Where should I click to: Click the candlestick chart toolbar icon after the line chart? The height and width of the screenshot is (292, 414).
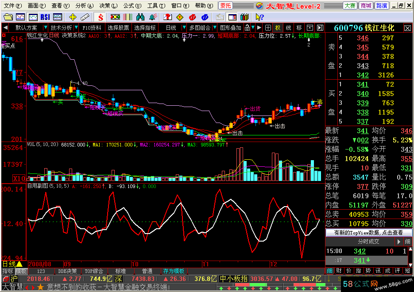point(33,17)
